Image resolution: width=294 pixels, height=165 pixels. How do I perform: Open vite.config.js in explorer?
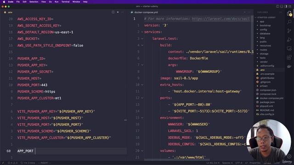(267, 114)
